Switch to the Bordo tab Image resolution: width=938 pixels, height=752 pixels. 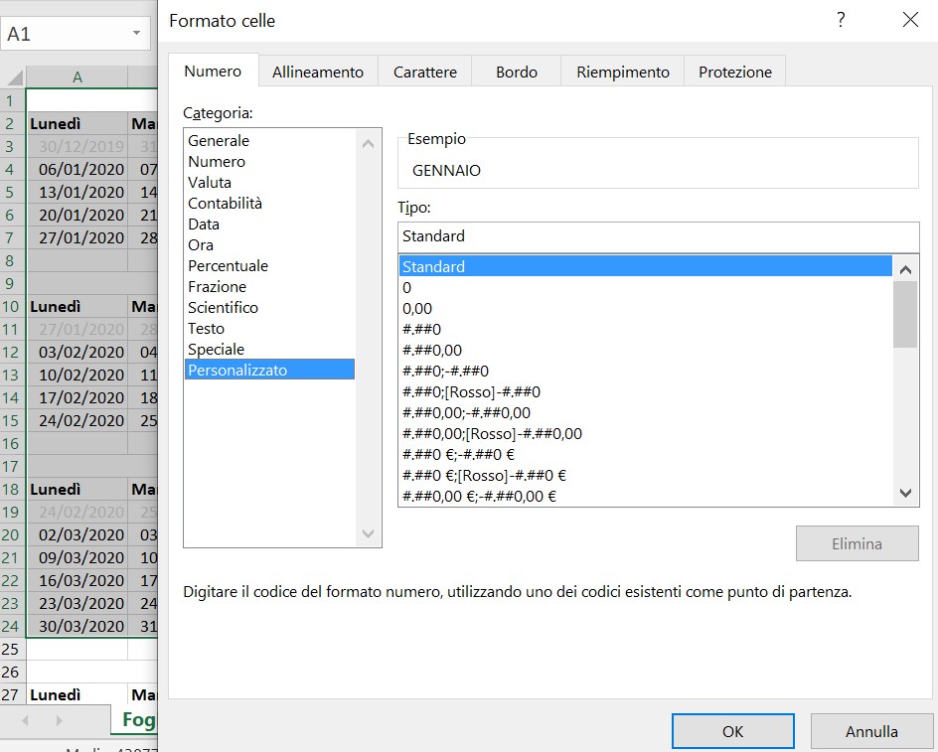click(517, 73)
